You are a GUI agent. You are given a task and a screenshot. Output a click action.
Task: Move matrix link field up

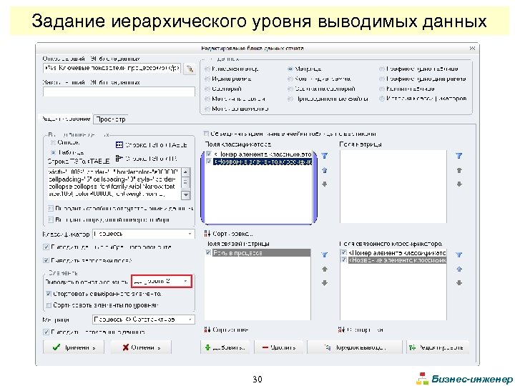325,269
